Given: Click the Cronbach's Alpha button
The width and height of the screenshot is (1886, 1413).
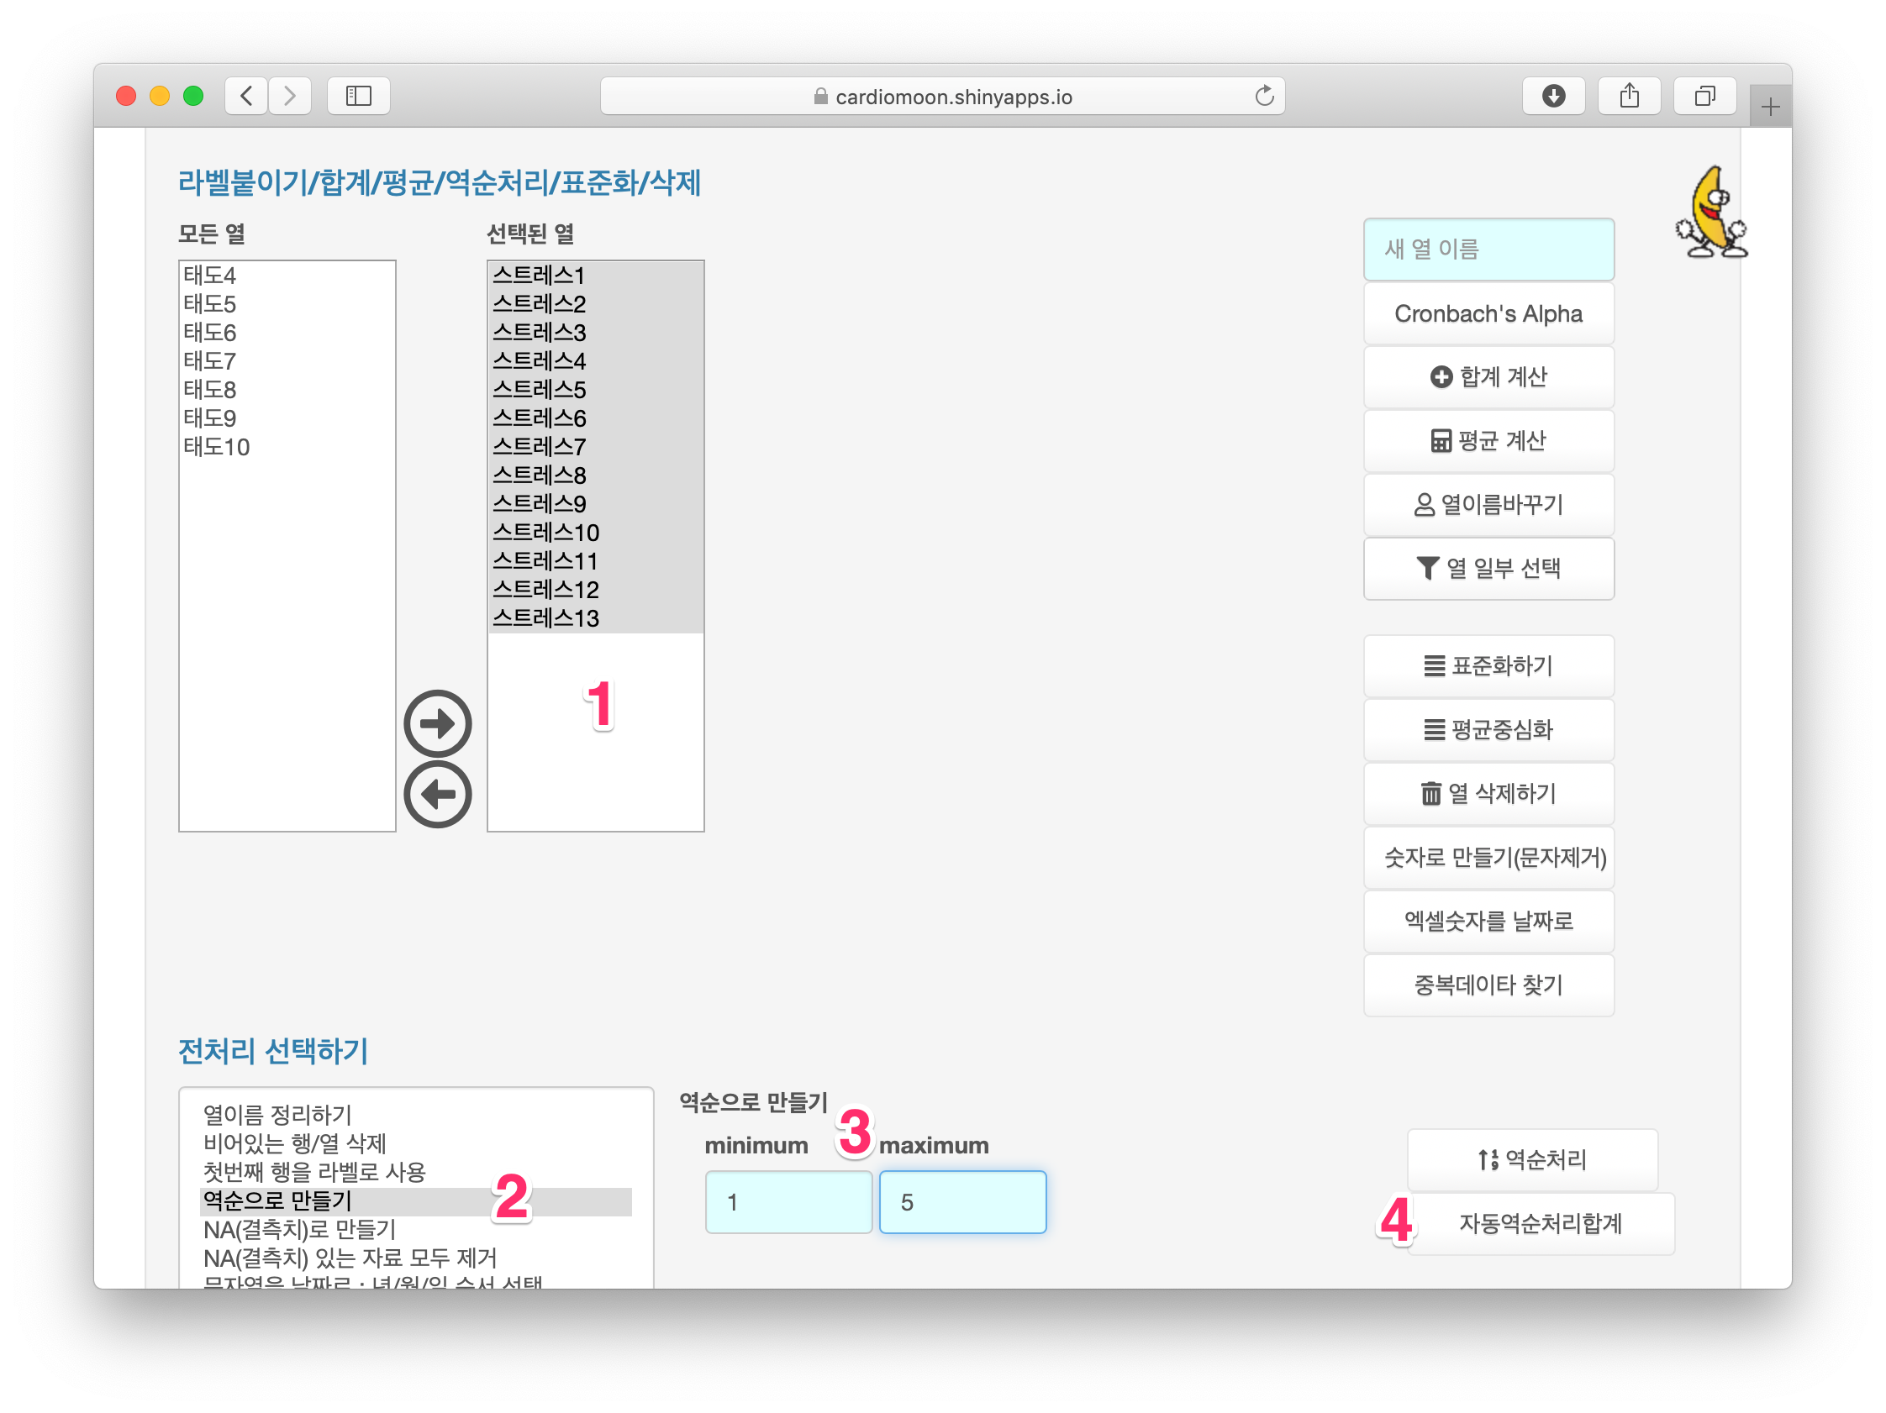Looking at the screenshot, I should pyautogui.click(x=1488, y=313).
